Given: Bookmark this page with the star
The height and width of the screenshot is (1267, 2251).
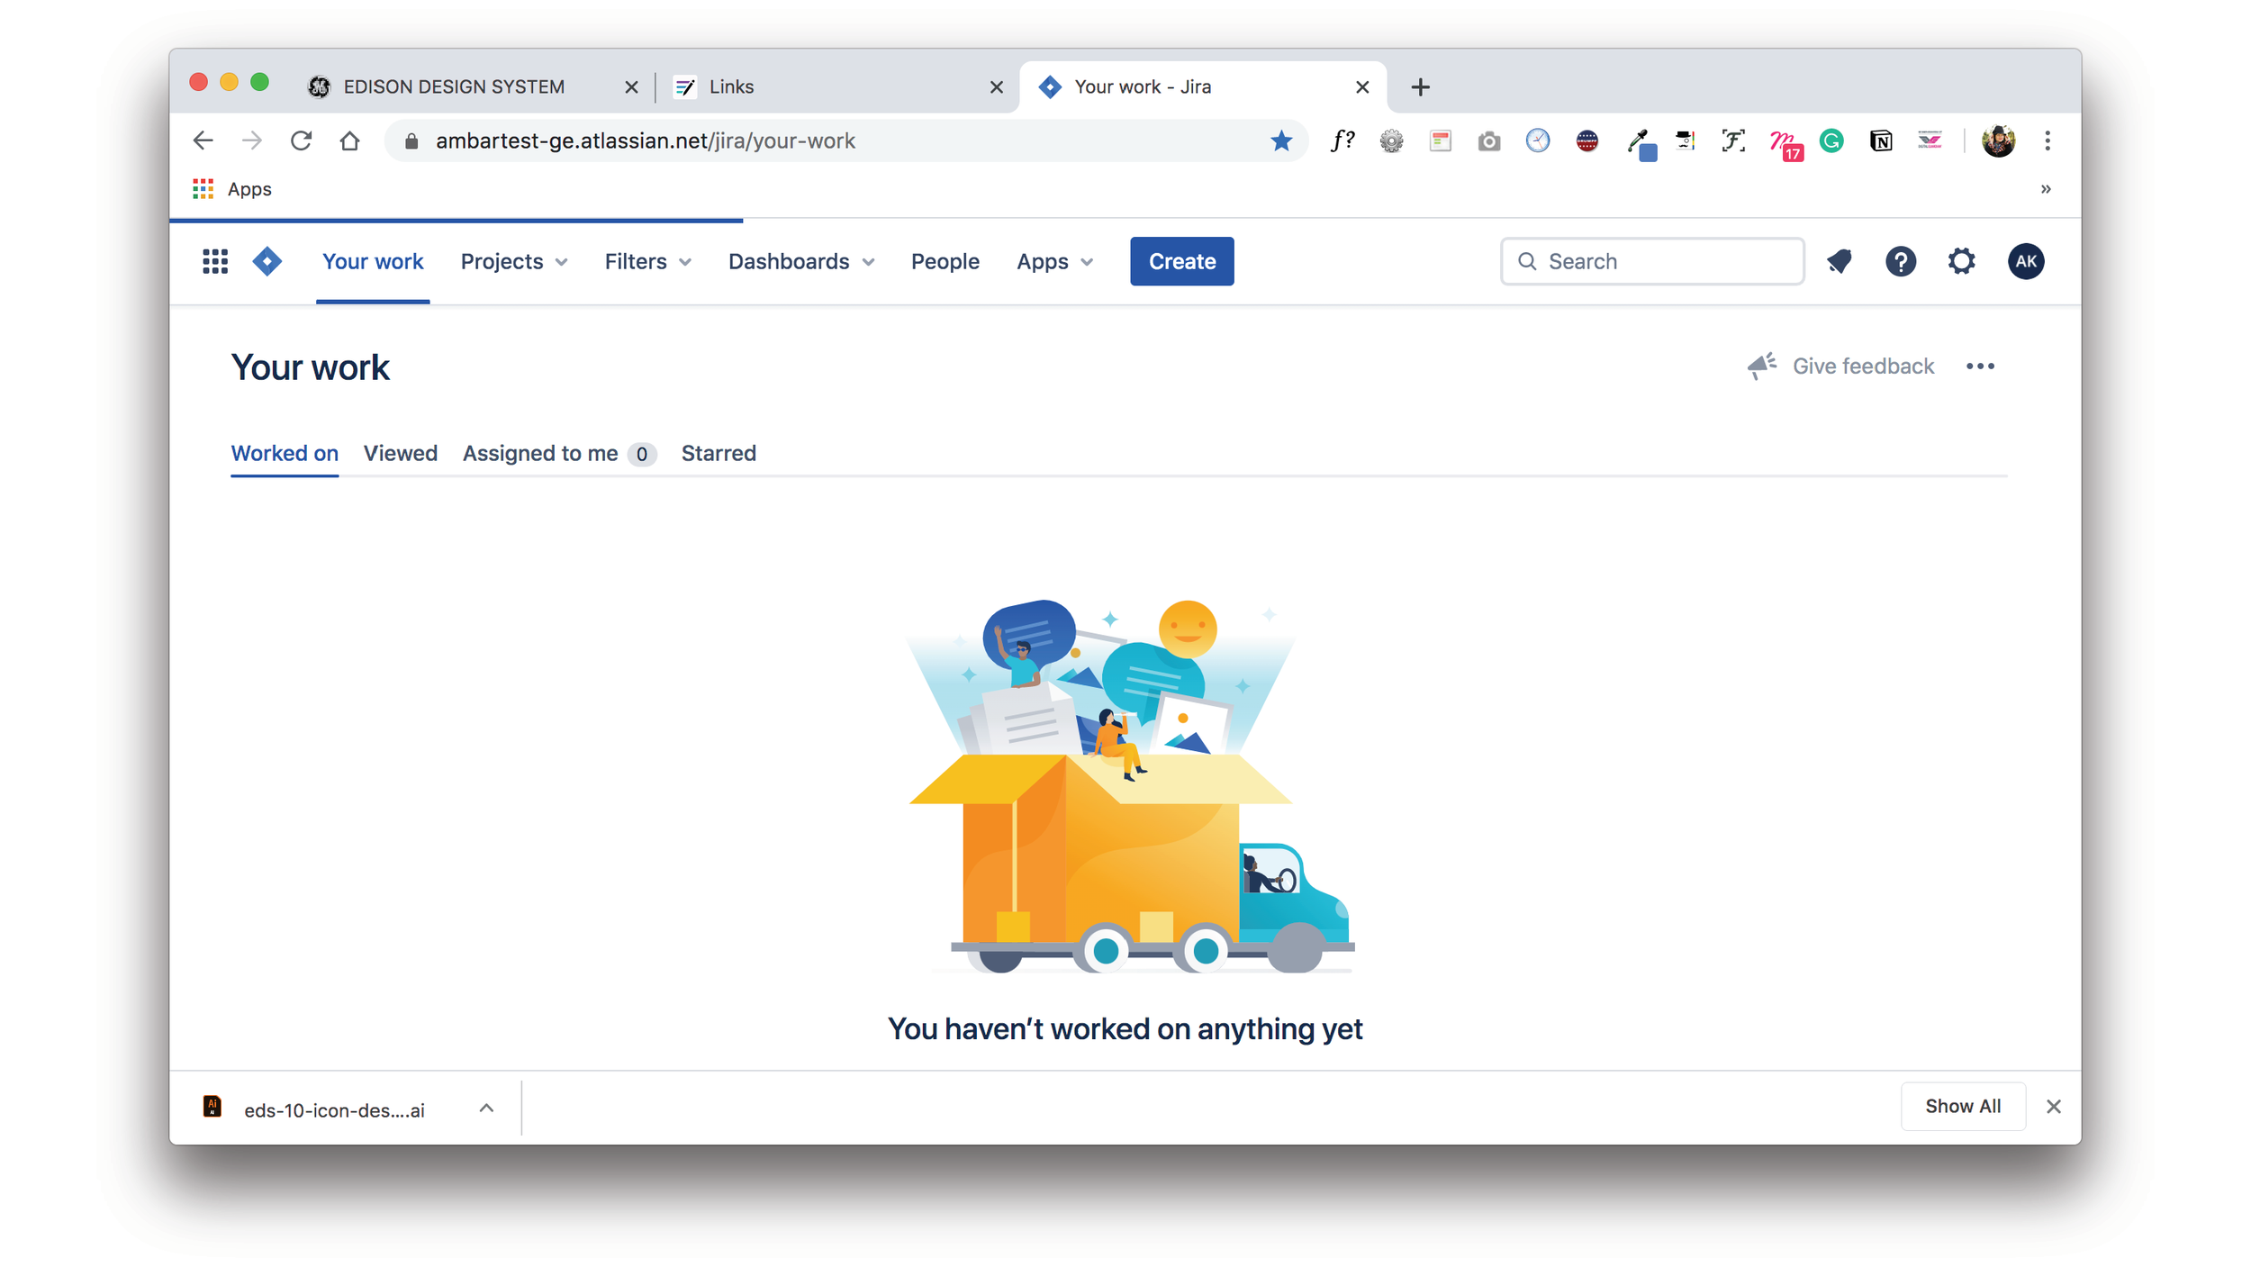Looking at the screenshot, I should click(1280, 140).
